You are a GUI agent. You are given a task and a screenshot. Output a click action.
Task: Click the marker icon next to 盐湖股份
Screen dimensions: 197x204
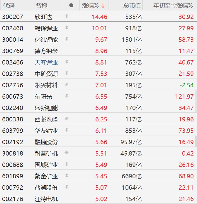(x=67, y=187)
